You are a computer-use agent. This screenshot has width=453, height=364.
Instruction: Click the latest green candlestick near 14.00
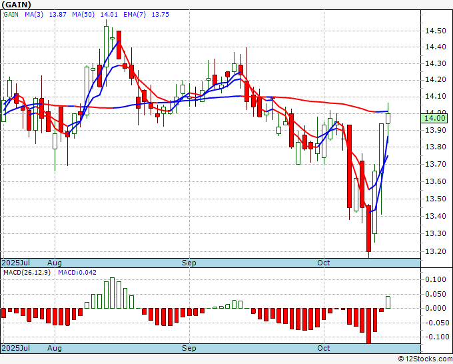[x=388, y=119]
